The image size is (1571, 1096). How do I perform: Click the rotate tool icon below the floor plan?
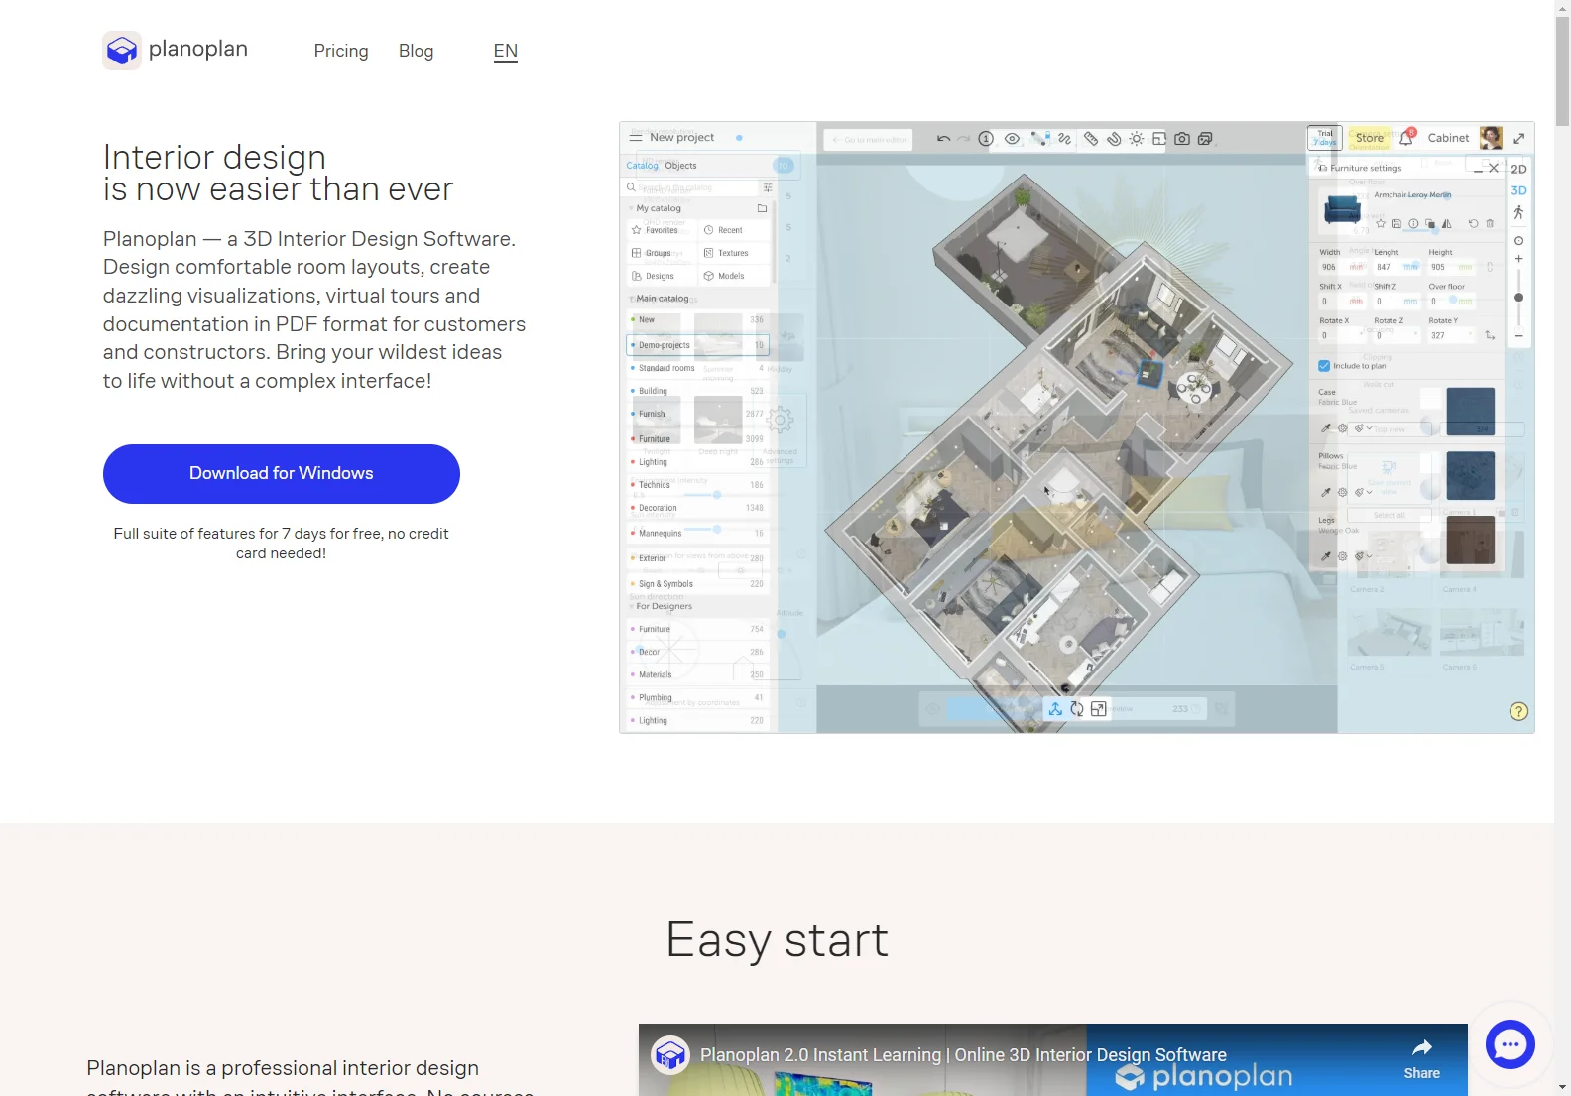point(1077,709)
